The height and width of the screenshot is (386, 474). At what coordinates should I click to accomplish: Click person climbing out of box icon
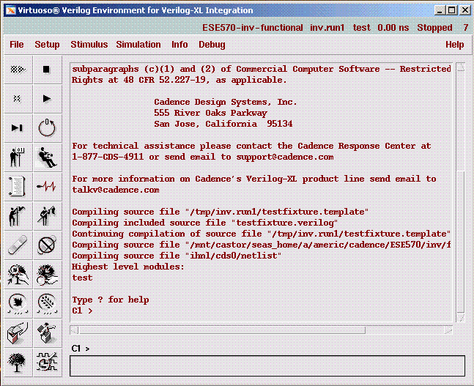tap(48, 333)
